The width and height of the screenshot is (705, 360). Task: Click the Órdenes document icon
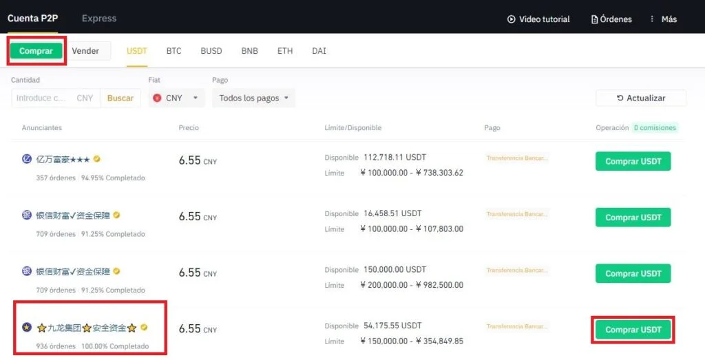[x=594, y=19]
